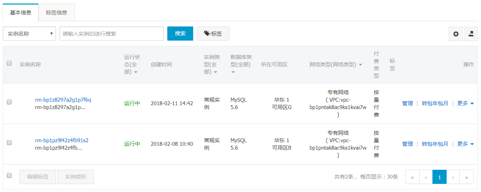Expand the 网络类型 column filter

(x=360, y=65)
